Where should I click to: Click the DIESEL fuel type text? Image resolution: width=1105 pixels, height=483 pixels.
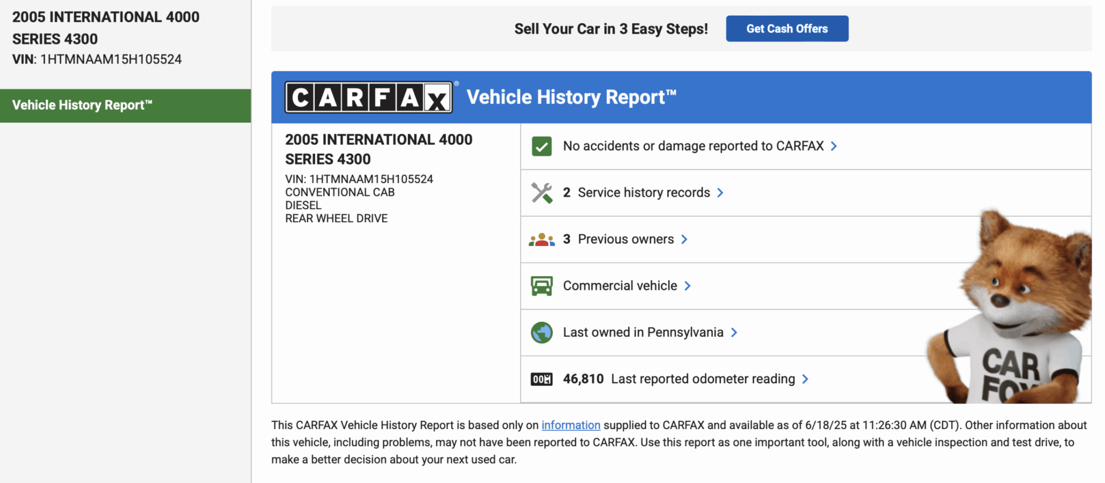(303, 206)
